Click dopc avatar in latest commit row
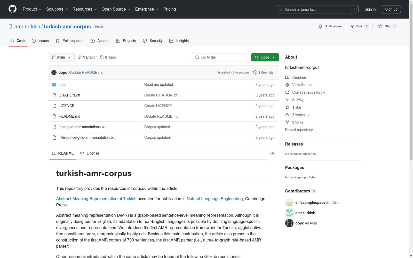The image size is (413, 258). tap(54, 72)
